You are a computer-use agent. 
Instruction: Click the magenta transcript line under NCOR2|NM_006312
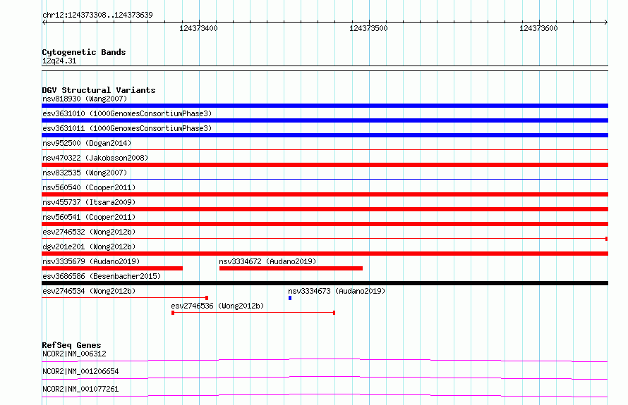tap(325, 360)
